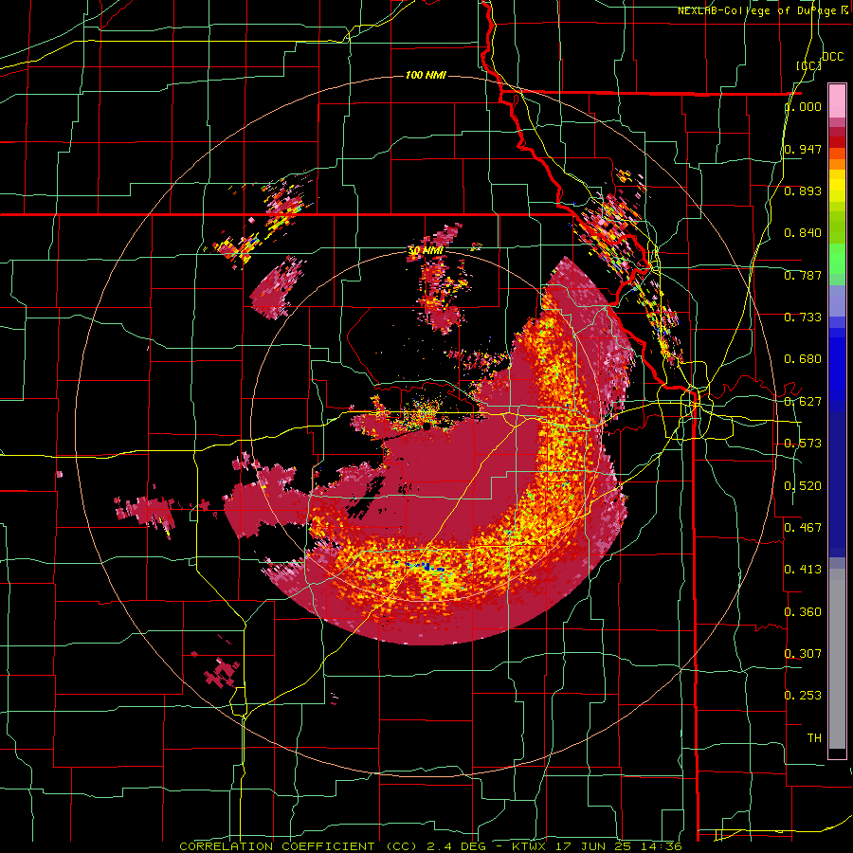This screenshot has width=853, height=853.
Task: Click the 0.360 value on the color scale
Action: (803, 612)
